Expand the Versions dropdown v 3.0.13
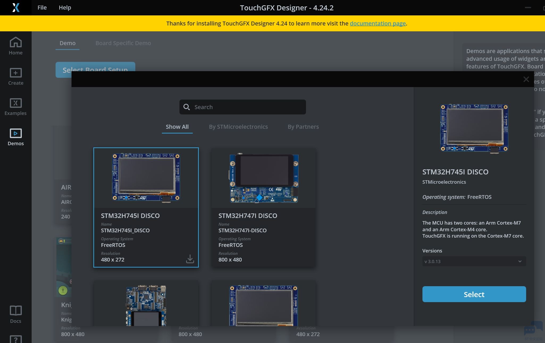Viewport: 545px width, 343px height. pos(474,261)
